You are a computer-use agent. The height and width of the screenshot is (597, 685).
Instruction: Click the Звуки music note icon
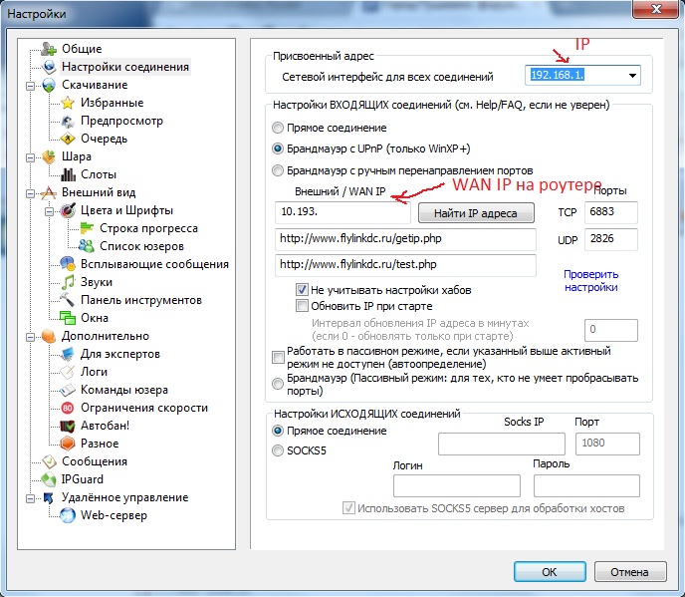(67, 282)
